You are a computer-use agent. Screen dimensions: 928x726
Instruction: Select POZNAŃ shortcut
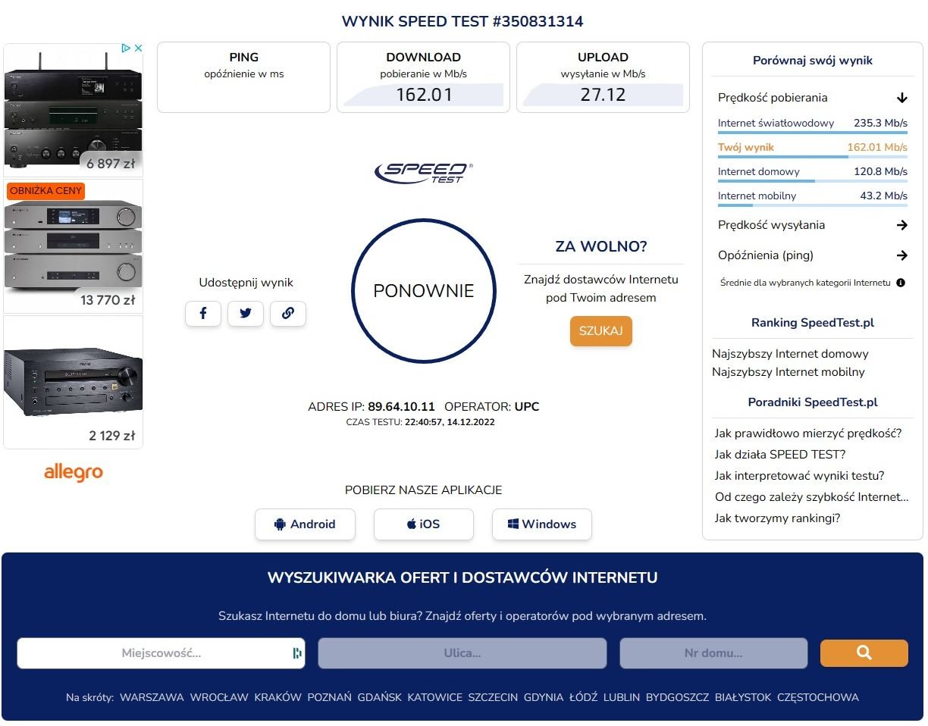(x=330, y=697)
